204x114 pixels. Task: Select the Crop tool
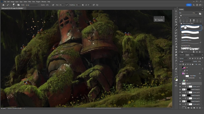click(x=176, y=22)
